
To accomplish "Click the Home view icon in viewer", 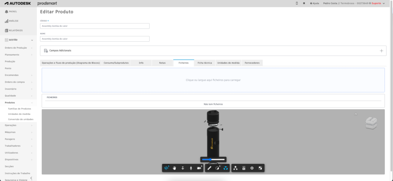I will coord(356,114).
